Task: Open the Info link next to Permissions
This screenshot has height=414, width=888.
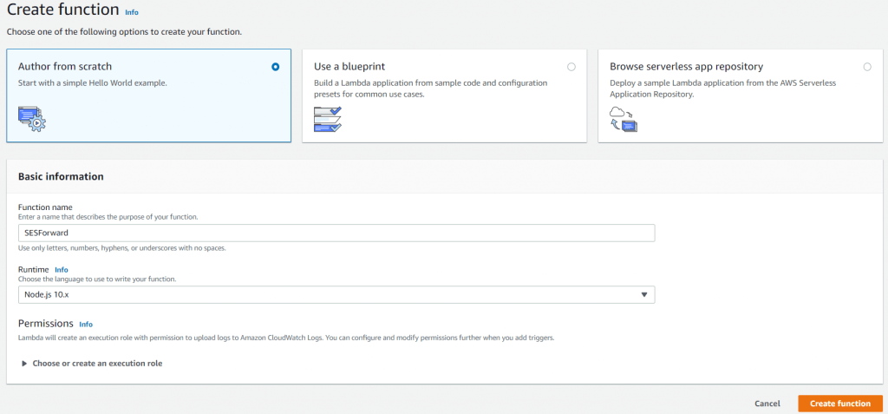Action: pyautogui.click(x=86, y=325)
